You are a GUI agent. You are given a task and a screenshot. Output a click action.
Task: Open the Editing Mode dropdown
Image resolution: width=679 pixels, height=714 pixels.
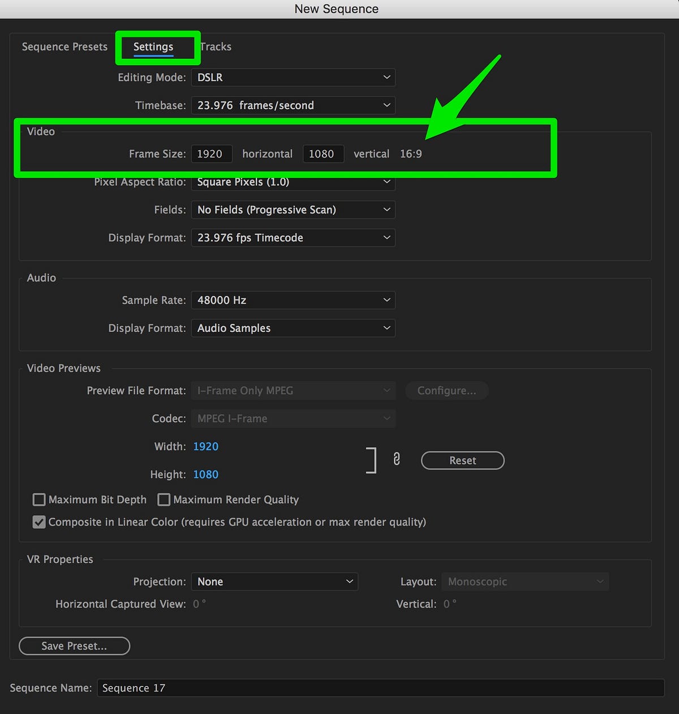(x=293, y=77)
